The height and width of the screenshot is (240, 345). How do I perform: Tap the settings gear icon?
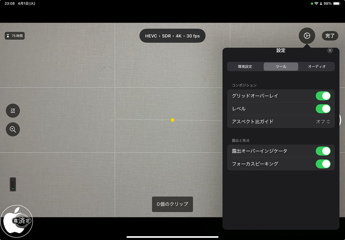point(307,36)
